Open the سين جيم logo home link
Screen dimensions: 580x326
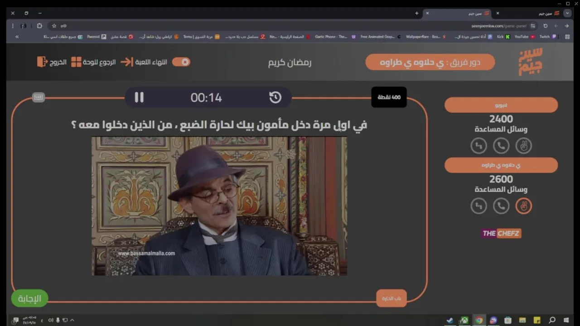tap(530, 62)
